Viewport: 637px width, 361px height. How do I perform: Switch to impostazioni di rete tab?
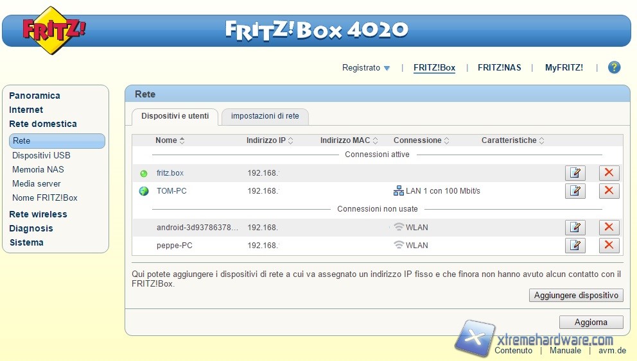(x=265, y=116)
